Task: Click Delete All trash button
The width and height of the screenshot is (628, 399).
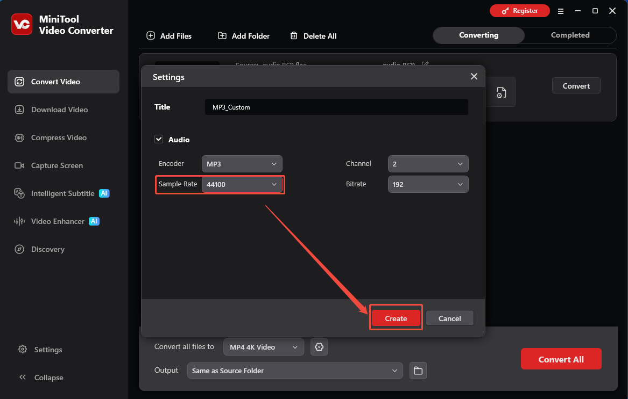Action: pyautogui.click(x=313, y=36)
